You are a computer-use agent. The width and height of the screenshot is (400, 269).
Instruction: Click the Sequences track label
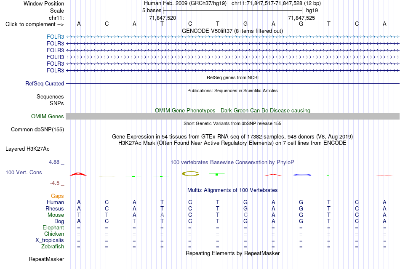click(50, 97)
